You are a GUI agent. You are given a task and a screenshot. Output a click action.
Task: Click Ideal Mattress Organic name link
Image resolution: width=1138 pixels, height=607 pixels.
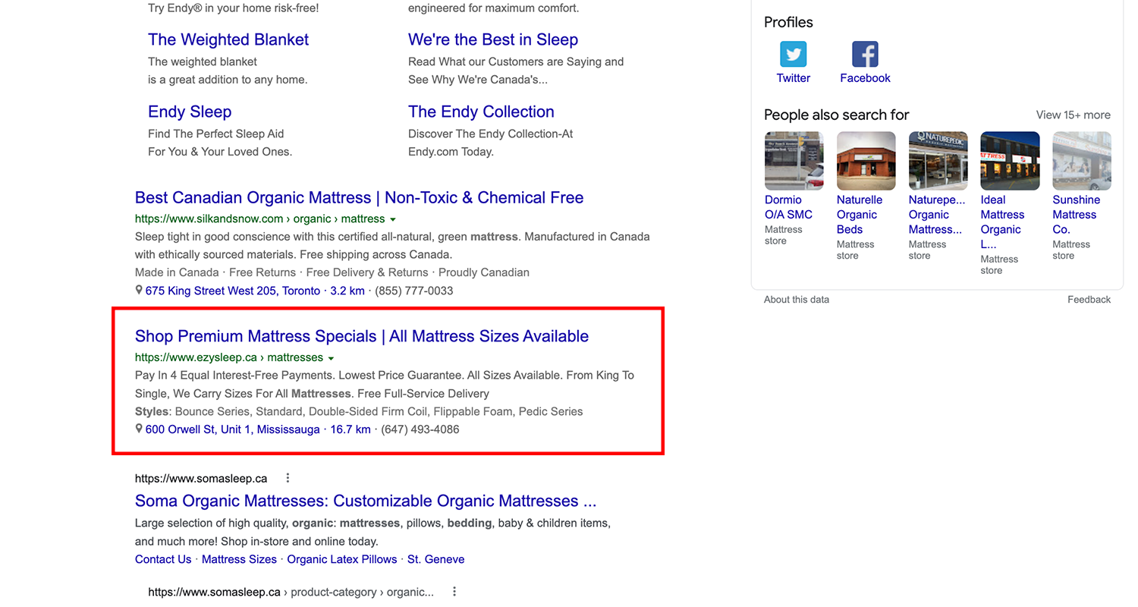(1002, 222)
